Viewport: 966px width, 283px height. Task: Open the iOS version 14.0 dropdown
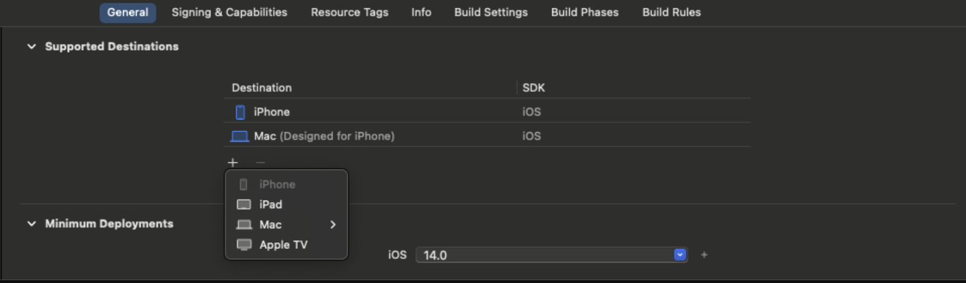pos(680,255)
